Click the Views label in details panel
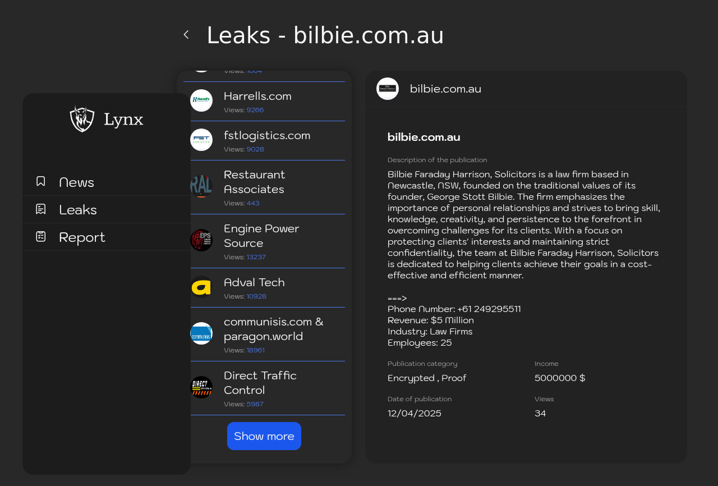The height and width of the screenshot is (486, 718). point(544,399)
